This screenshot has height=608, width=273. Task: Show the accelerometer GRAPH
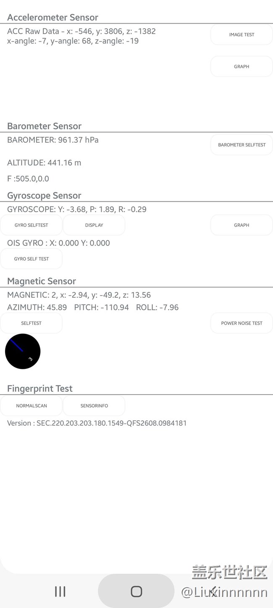tap(241, 67)
